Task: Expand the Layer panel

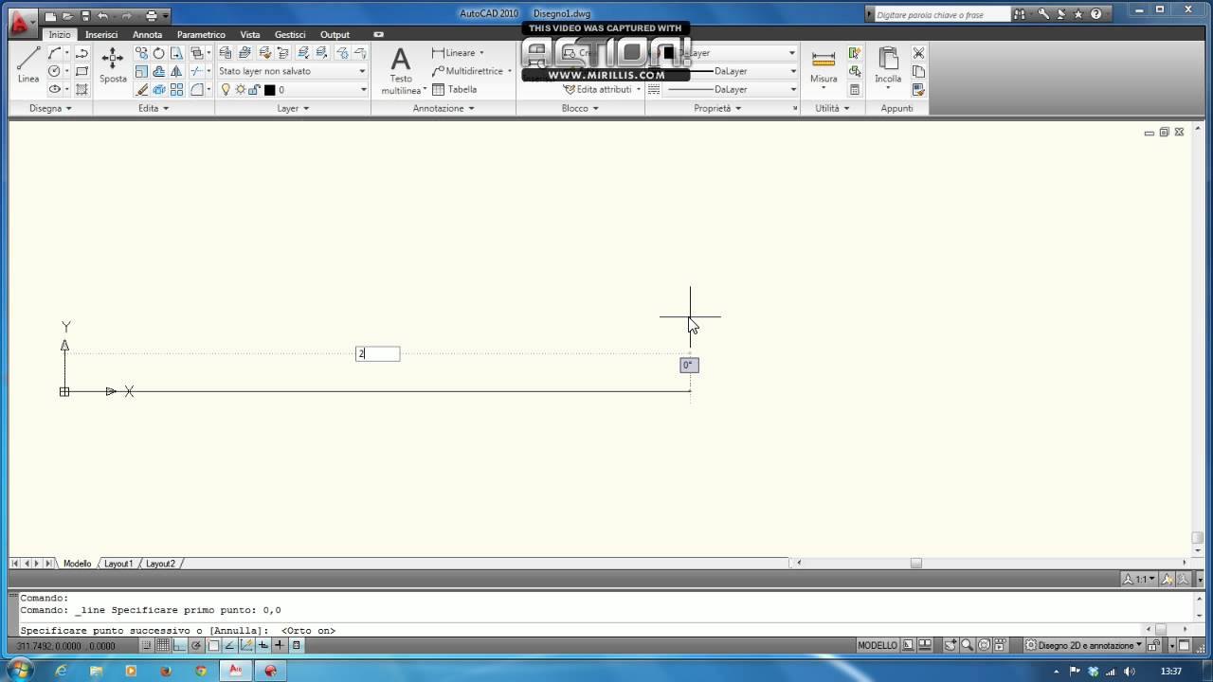Action: (x=293, y=108)
